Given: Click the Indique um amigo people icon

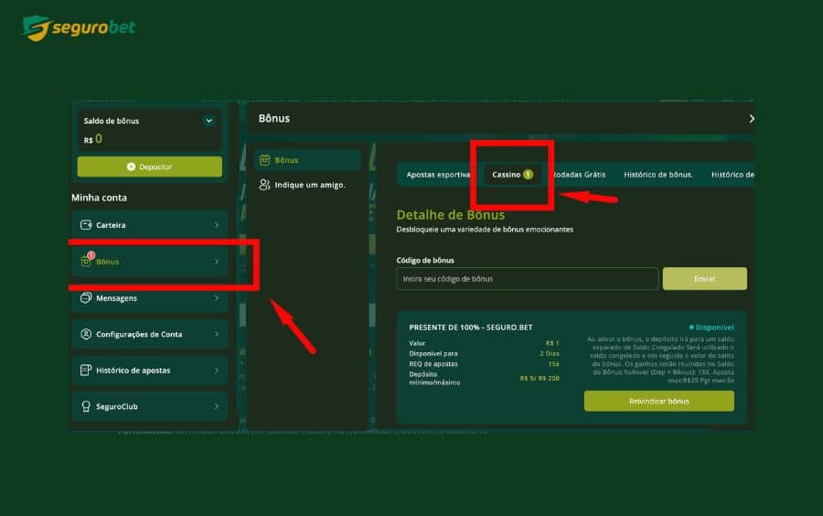Looking at the screenshot, I should tap(264, 185).
